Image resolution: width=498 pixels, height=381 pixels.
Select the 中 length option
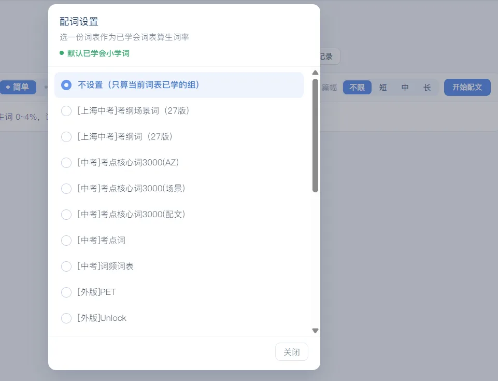405,88
